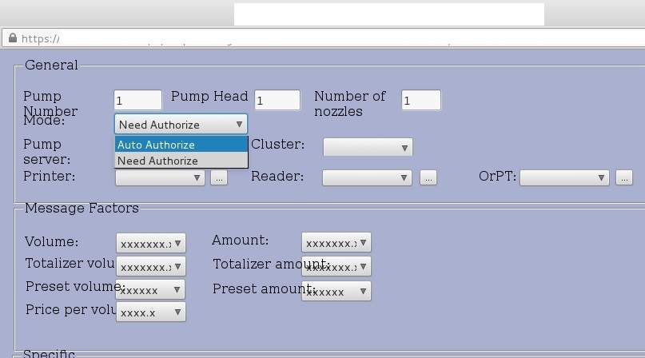The image size is (645, 358).
Task: Click the lock icon in address bar
Action: [x=11, y=38]
